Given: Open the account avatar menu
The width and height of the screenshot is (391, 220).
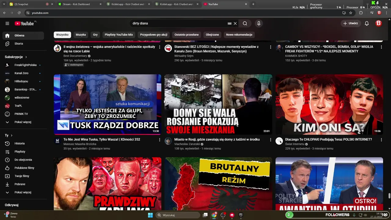Looking at the screenshot, I should coord(378,24).
